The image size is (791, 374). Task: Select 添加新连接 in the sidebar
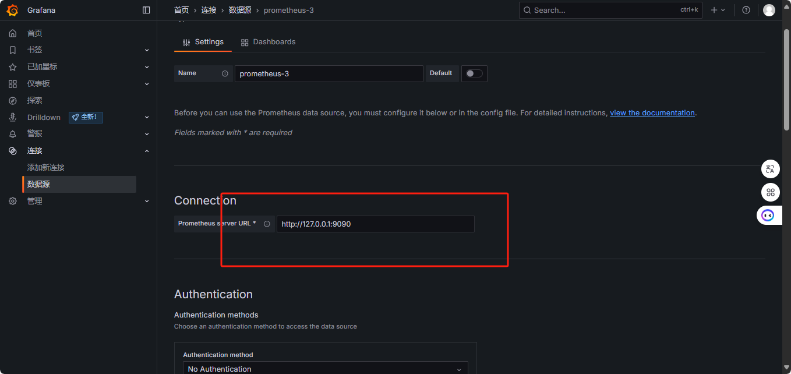coord(45,167)
